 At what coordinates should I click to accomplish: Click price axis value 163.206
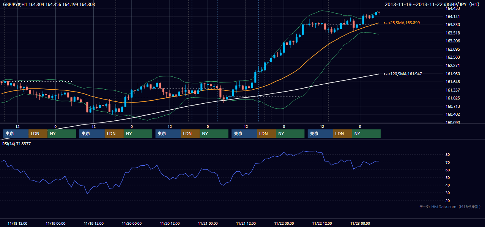tap(453, 41)
